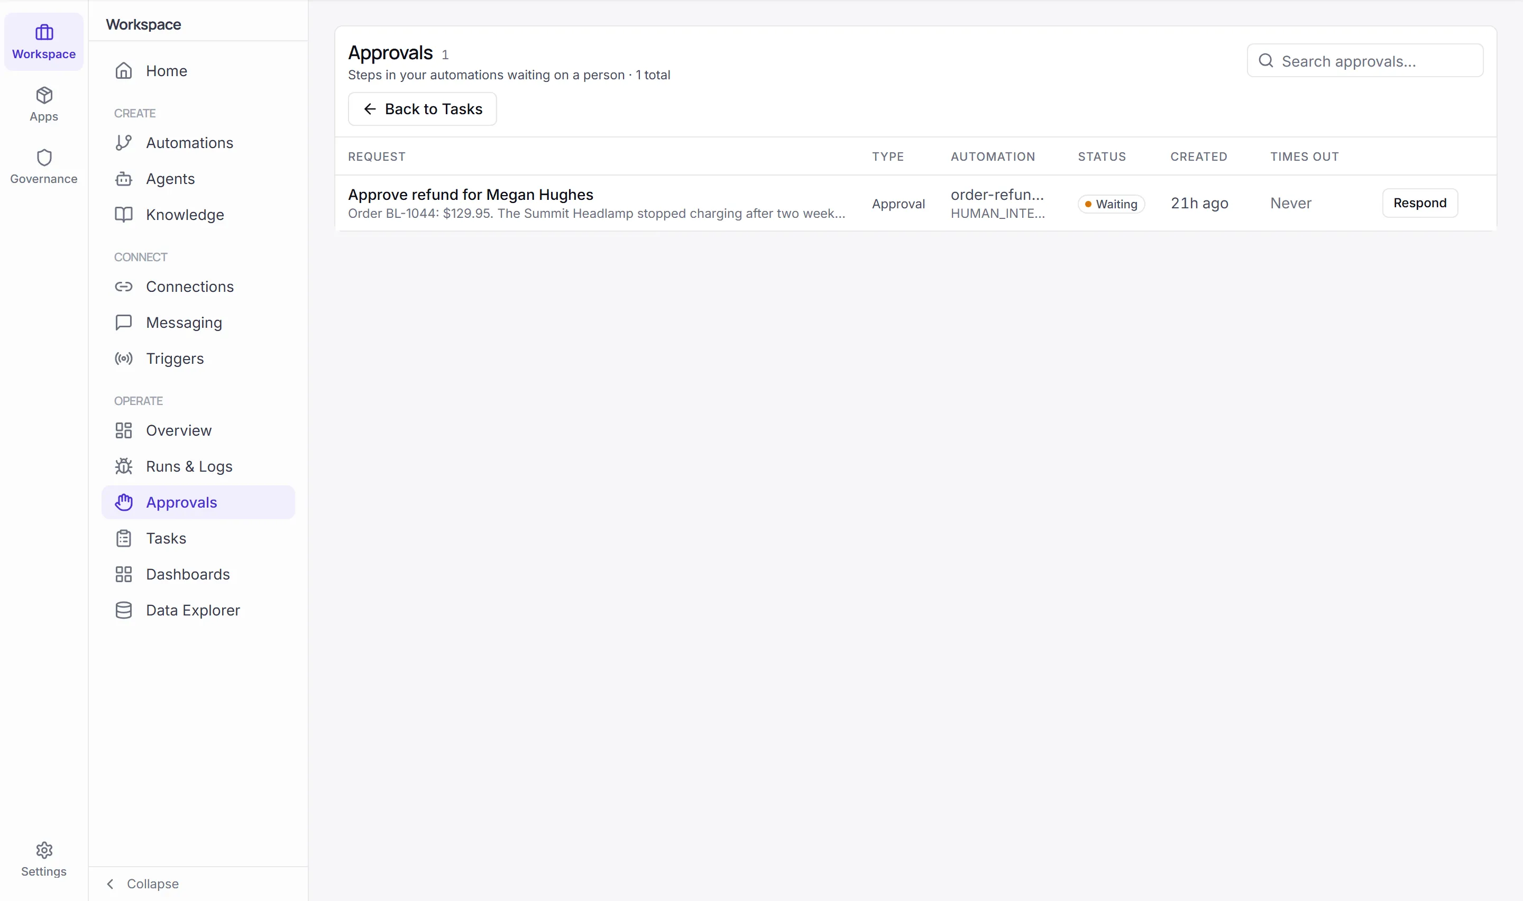Click the 'Approval' type cell
1523x901 pixels.
(x=898, y=204)
